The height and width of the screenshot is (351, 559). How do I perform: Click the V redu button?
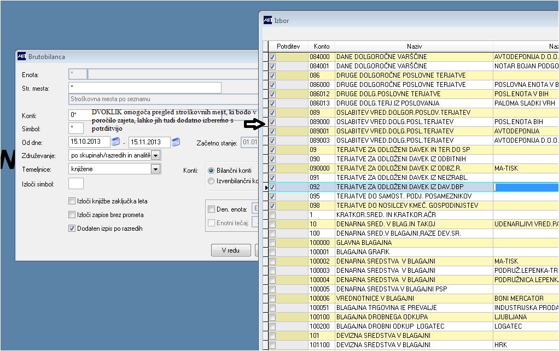click(231, 250)
